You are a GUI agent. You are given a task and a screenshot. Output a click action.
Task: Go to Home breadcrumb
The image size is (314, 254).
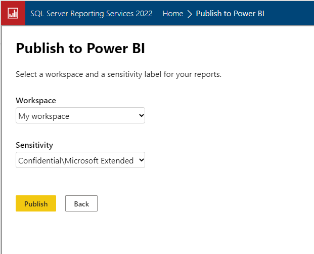click(173, 14)
